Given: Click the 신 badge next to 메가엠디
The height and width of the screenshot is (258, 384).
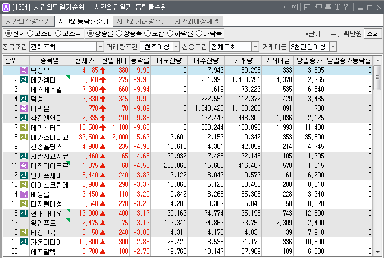Looking at the screenshot, I should (x=24, y=79).
